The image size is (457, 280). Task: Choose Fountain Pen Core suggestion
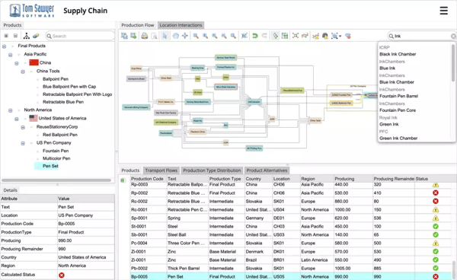398,110
